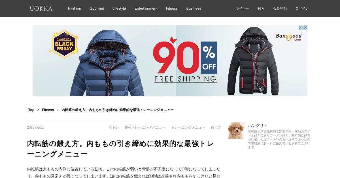
Task: Select the Lifestyle category
Action: (119, 8)
